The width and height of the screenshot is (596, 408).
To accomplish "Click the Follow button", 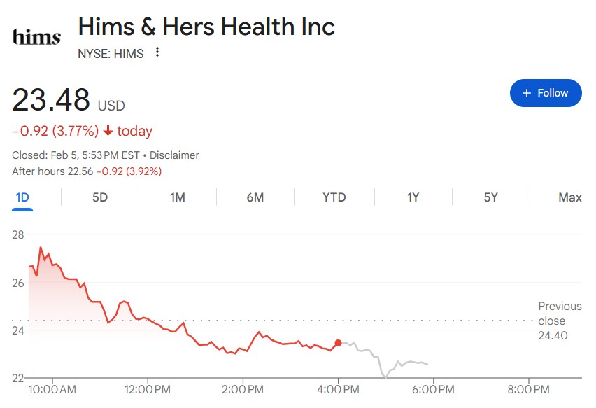I will 546,93.
